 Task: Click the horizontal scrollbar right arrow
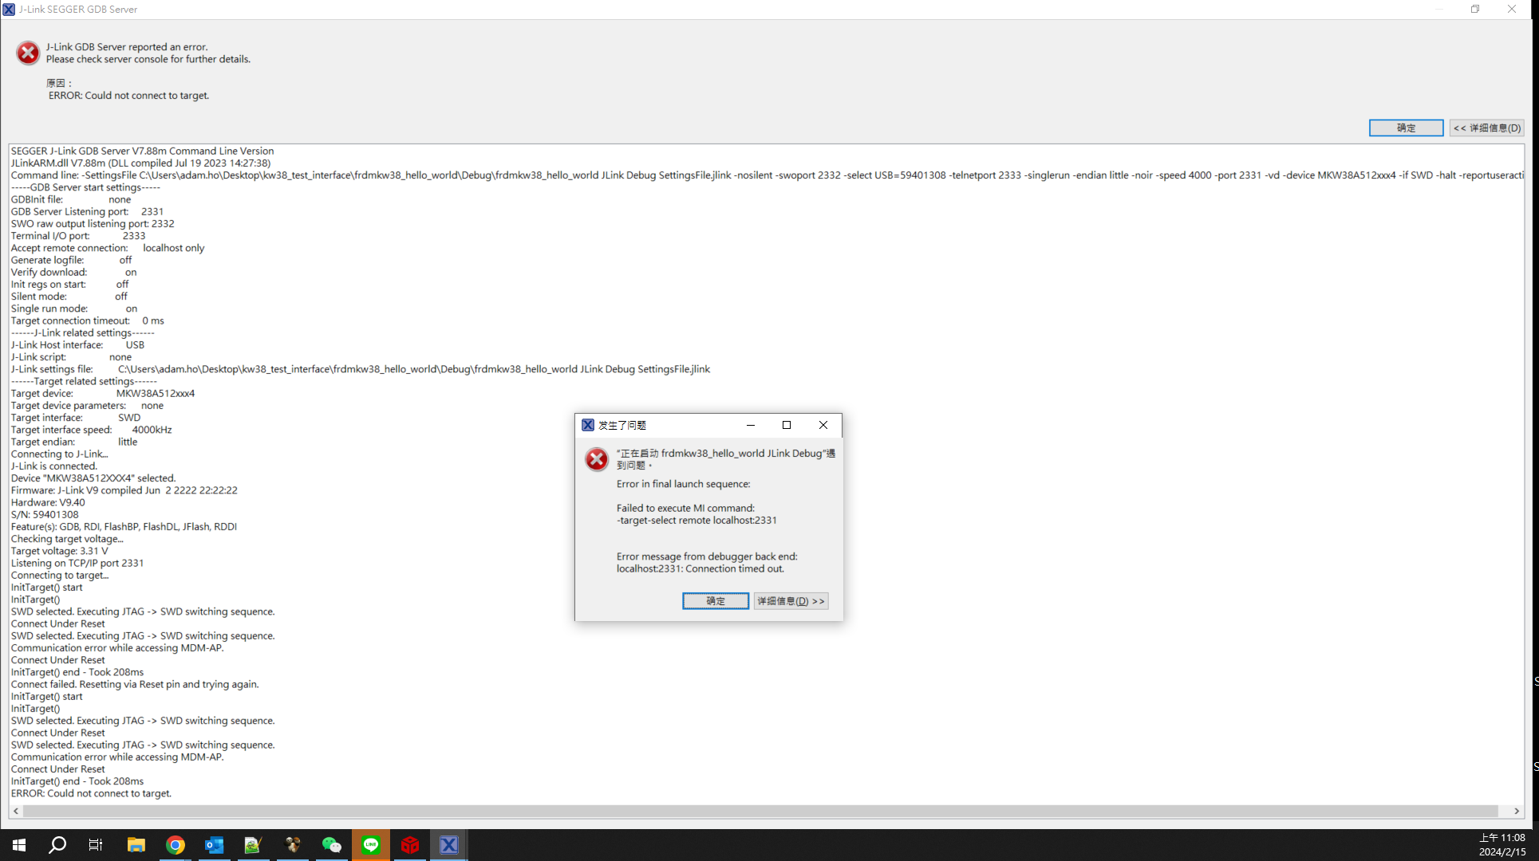[1517, 811]
